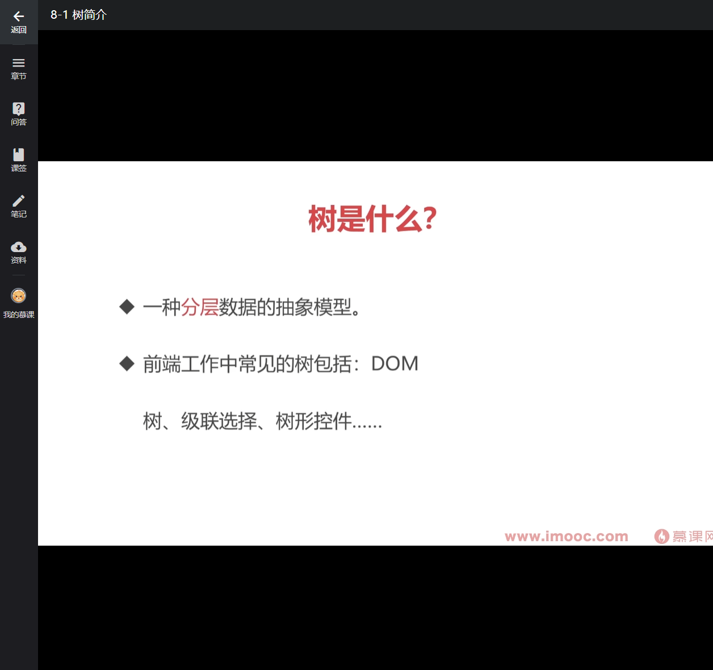Open the 笔记 pencil notes icon
The height and width of the screenshot is (670, 713).
[19, 200]
